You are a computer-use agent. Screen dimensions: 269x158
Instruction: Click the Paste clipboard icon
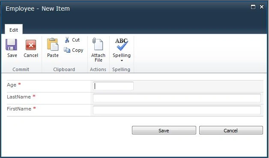click(x=53, y=44)
